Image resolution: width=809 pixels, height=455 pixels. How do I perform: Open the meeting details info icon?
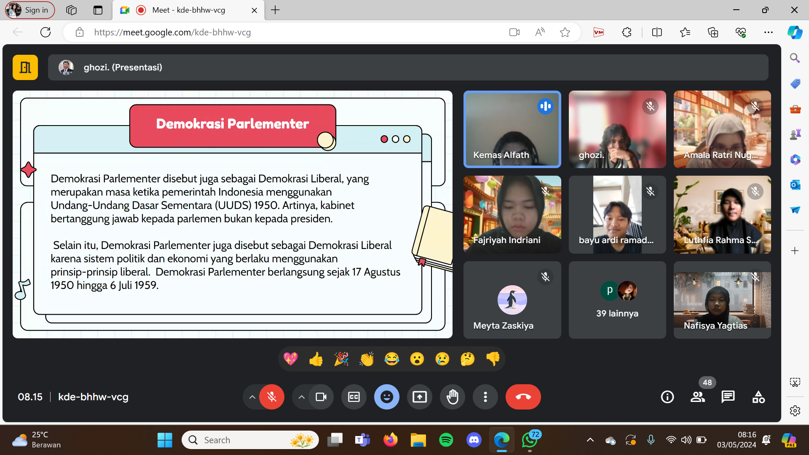point(667,397)
